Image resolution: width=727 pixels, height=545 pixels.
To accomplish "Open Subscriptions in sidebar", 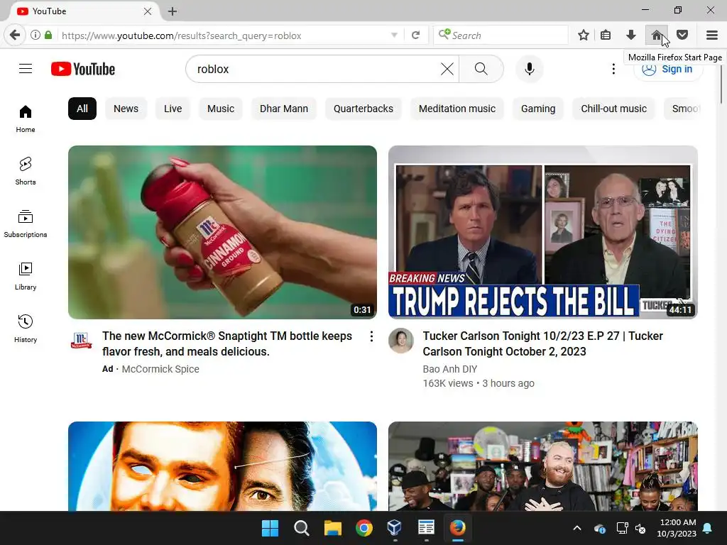I will pos(26,224).
